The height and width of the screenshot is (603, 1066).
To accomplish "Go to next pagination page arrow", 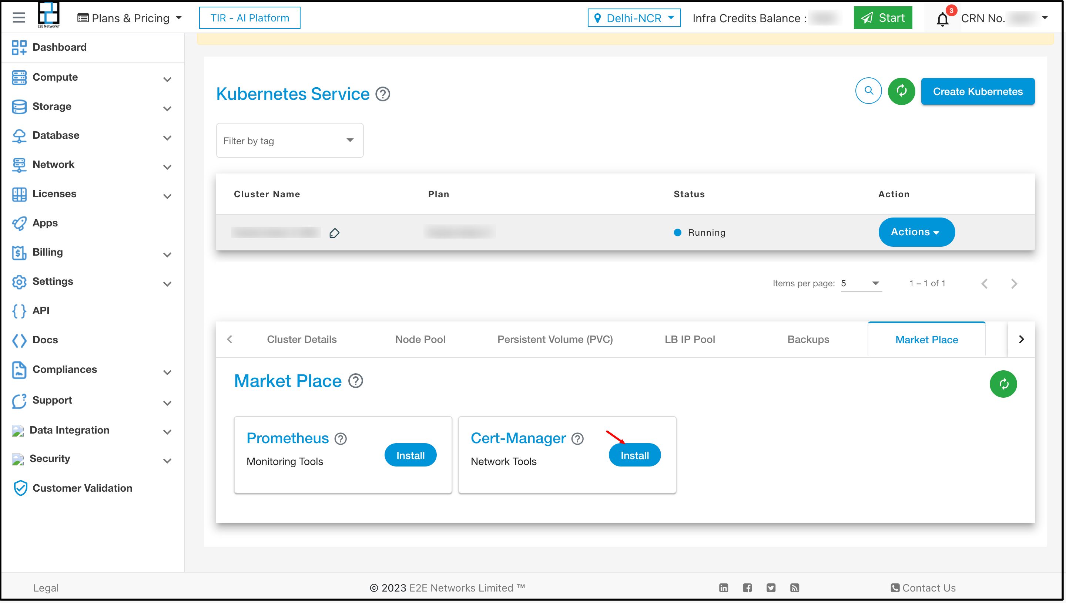I will [1014, 284].
